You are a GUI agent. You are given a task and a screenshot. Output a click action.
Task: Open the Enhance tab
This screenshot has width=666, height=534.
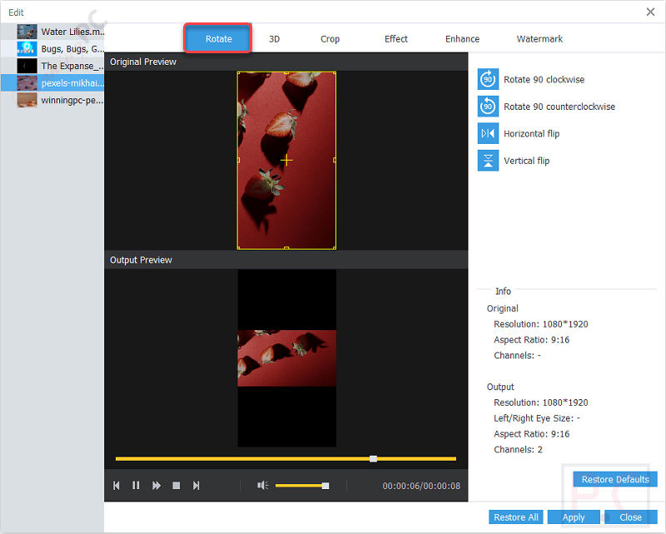click(x=462, y=39)
